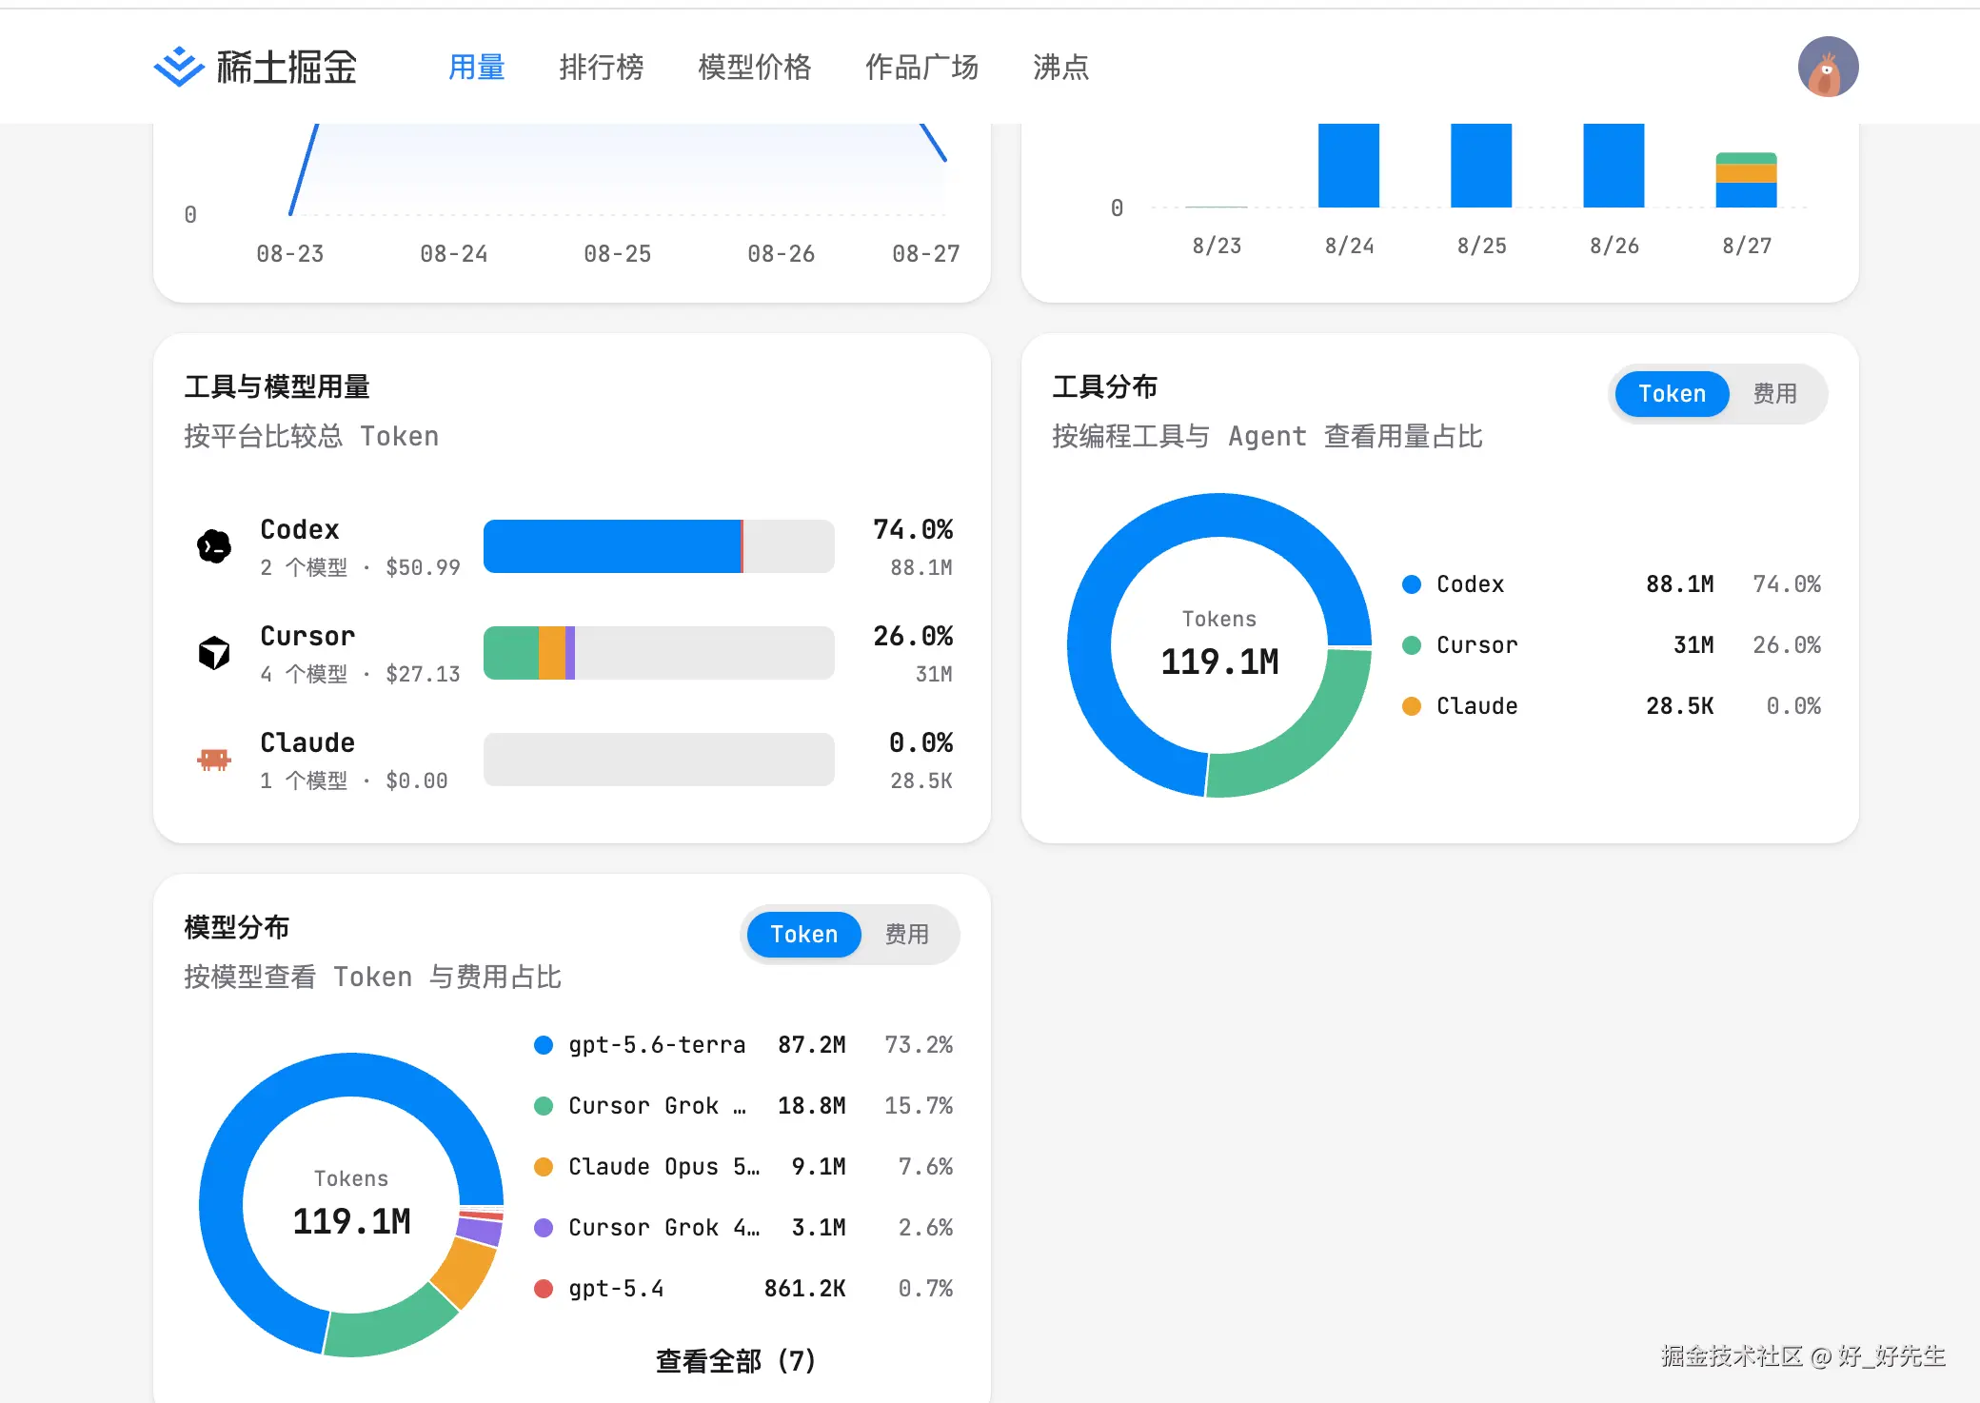The height and width of the screenshot is (1403, 1980).
Task: Click the Cursor name in 工具与模型用量
Action: pyautogui.click(x=307, y=636)
